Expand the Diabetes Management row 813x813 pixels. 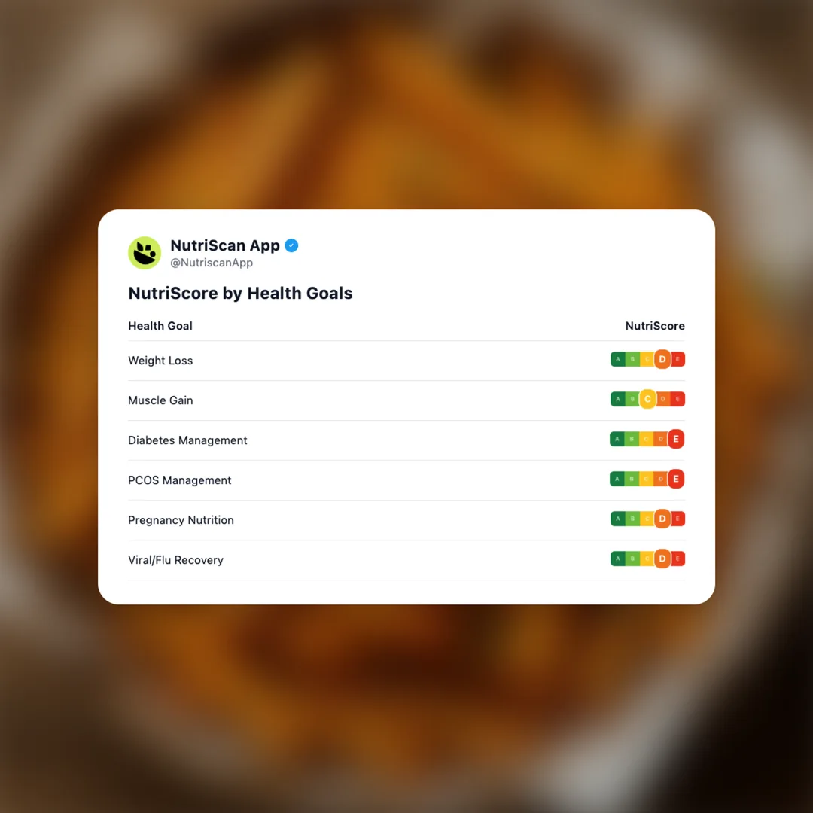187,440
